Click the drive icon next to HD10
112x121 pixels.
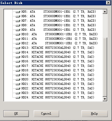(x=18, y=34)
